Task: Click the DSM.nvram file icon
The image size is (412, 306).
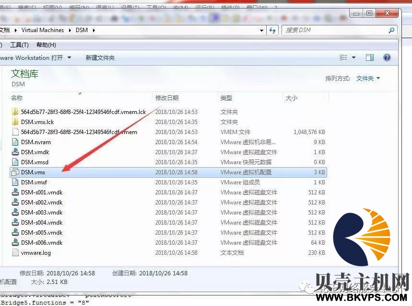Action: pyautogui.click(x=15, y=142)
